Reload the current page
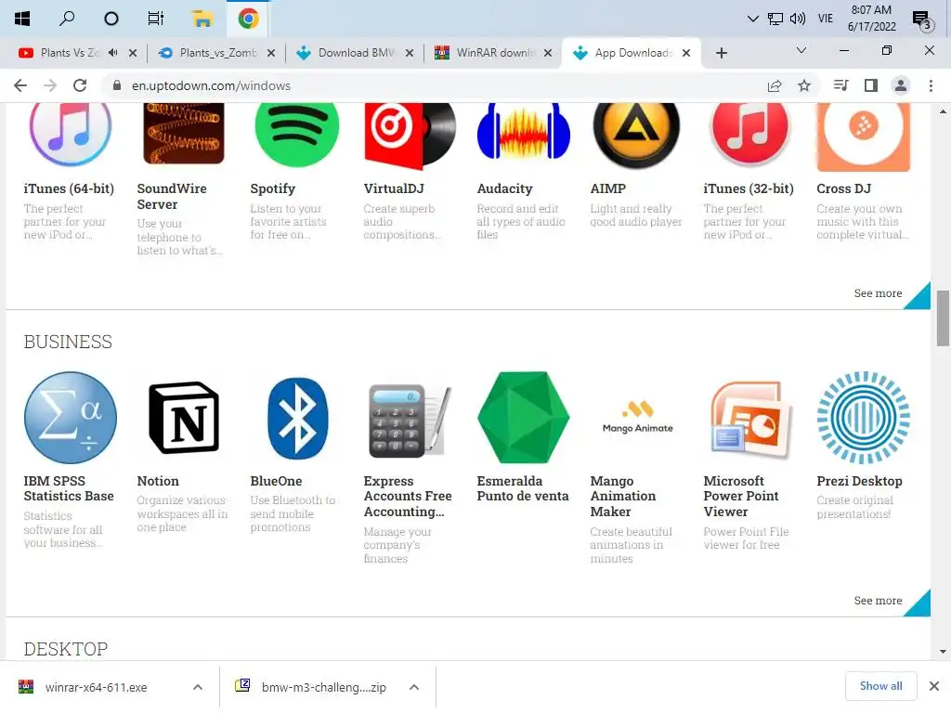The height and width of the screenshot is (713, 951). point(80,85)
